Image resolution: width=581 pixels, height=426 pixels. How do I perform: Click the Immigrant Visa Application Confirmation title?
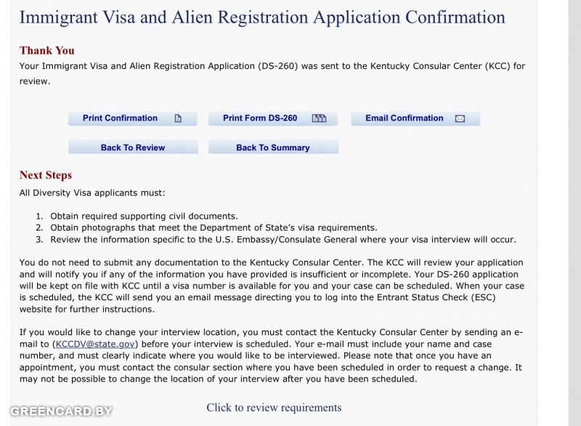pos(262,17)
